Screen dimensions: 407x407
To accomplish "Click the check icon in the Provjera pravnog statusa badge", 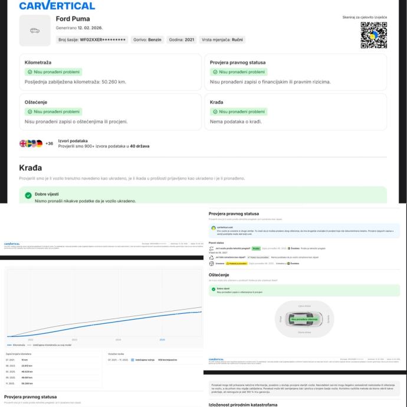I will pos(215,72).
